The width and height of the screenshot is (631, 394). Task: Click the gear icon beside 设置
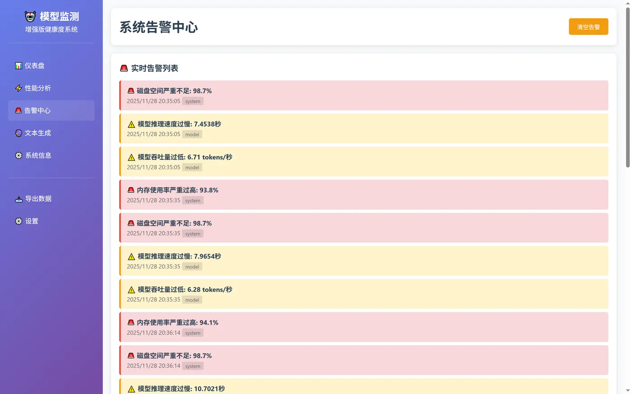[x=18, y=221]
